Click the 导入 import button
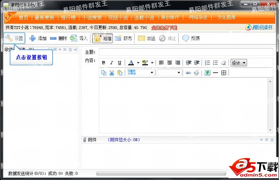Viewport: 280px width, 180px height. pos(79,38)
